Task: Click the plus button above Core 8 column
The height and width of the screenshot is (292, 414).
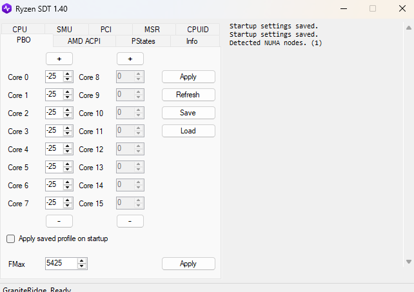Action: point(130,59)
